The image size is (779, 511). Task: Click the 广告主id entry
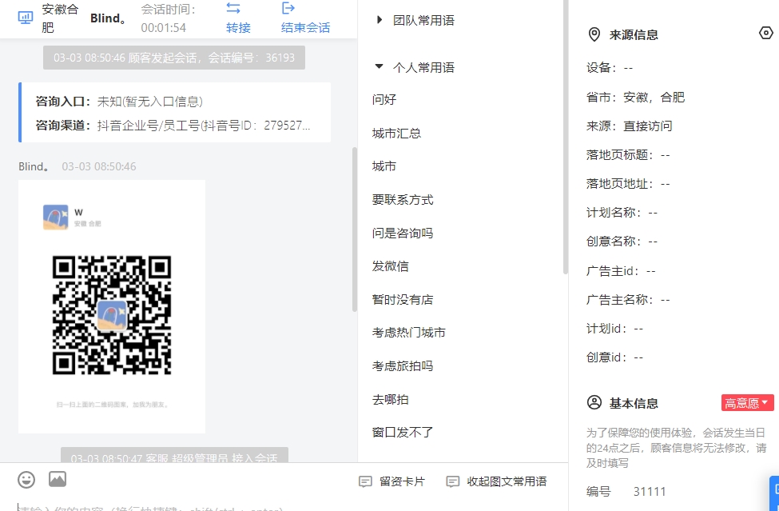(x=621, y=271)
